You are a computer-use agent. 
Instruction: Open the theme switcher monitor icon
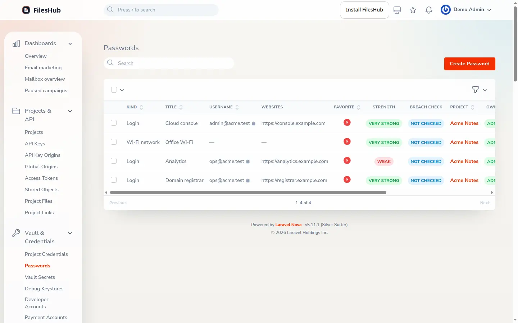coord(397,10)
